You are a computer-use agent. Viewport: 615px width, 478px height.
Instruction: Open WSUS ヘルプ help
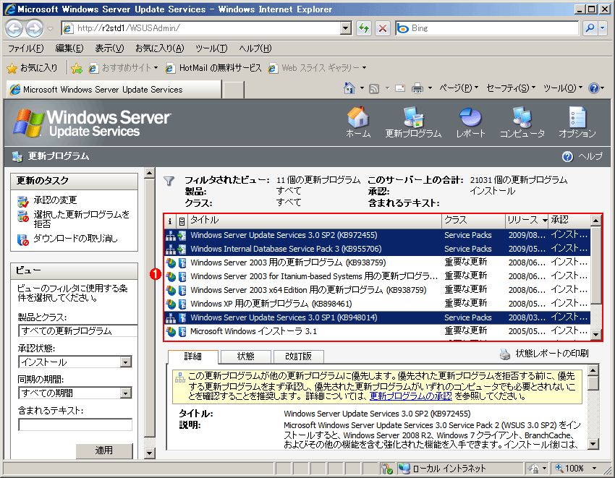tap(582, 156)
